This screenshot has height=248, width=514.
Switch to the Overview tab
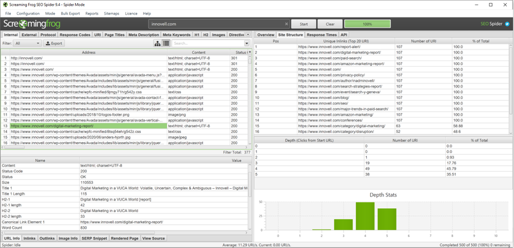pos(265,35)
